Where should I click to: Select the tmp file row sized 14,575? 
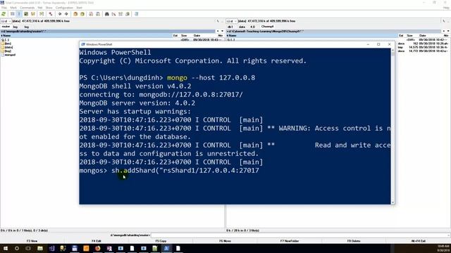pos(423,47)
